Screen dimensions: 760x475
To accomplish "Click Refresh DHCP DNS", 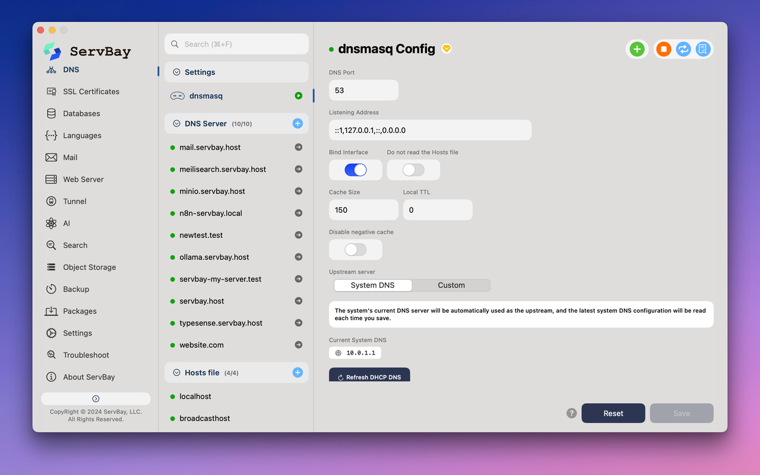I will (x=369, y=375).
